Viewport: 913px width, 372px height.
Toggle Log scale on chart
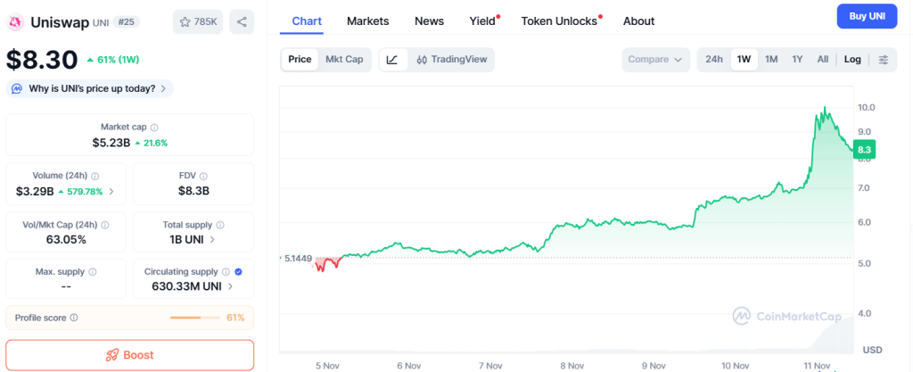852,60
